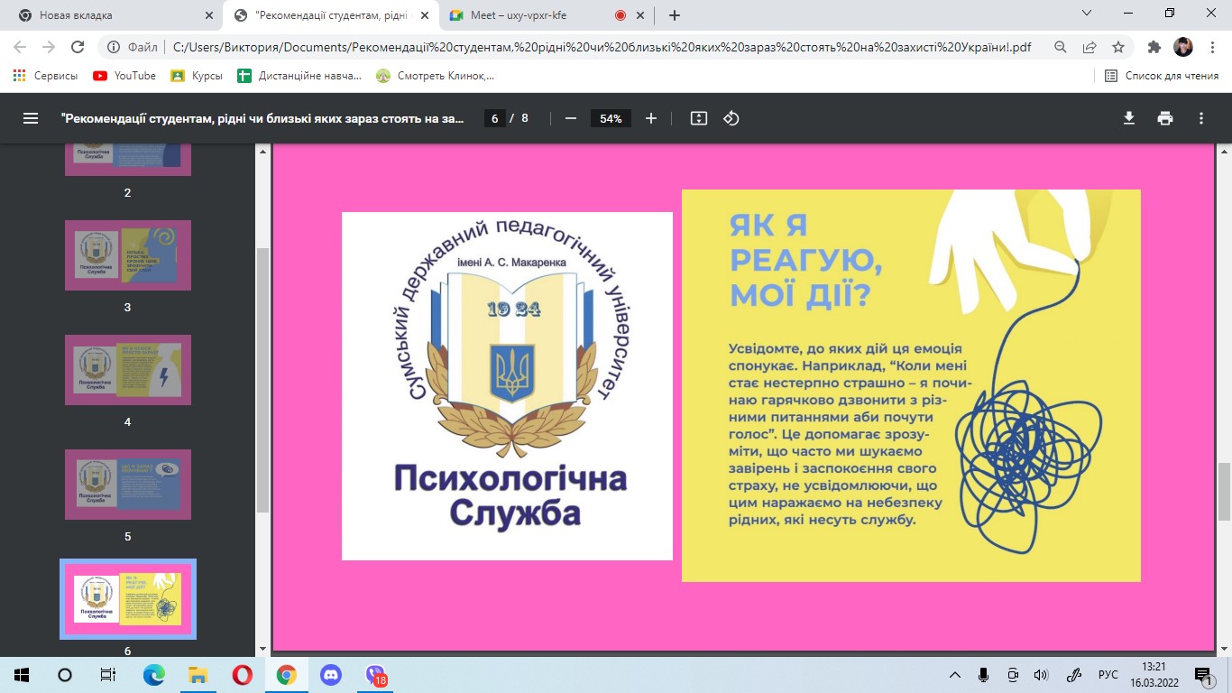Download the PDF file

pyautogui.click(x=1129, y=118)
